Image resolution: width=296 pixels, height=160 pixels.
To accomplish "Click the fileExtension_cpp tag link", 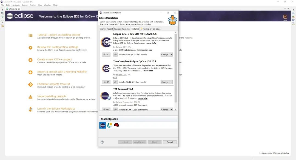I will tap(144, 50).
